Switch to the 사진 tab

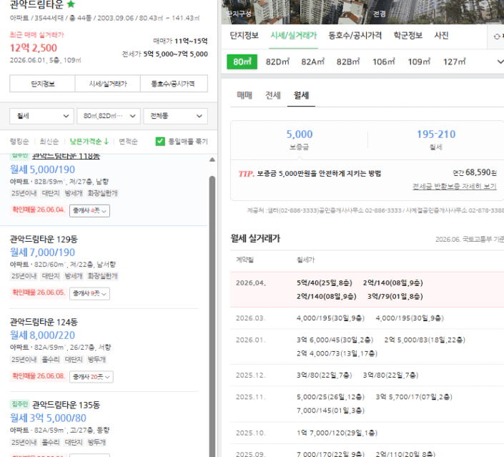tap(441, 35)
